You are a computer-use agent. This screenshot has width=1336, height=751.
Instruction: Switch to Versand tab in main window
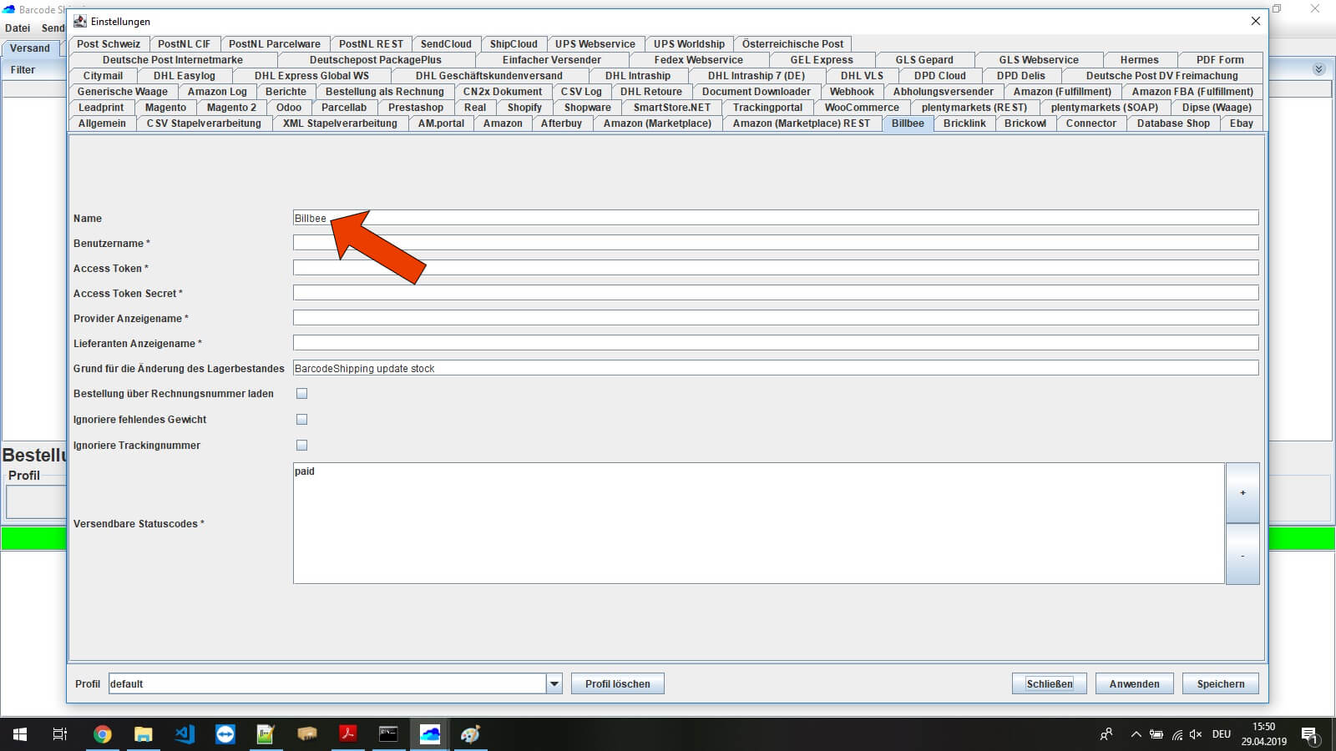(30, 48)
